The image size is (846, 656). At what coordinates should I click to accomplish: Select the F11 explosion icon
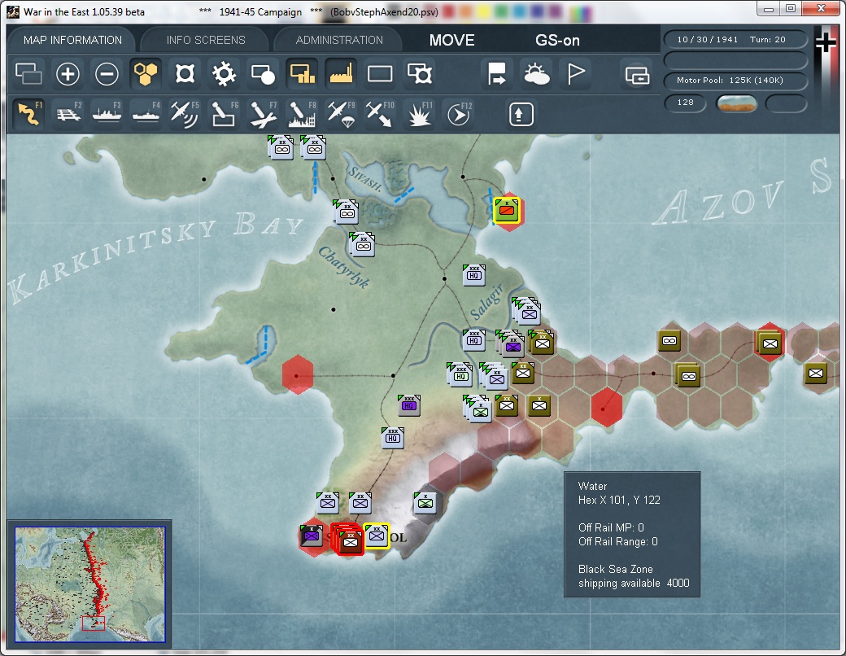tap(419, 114)
